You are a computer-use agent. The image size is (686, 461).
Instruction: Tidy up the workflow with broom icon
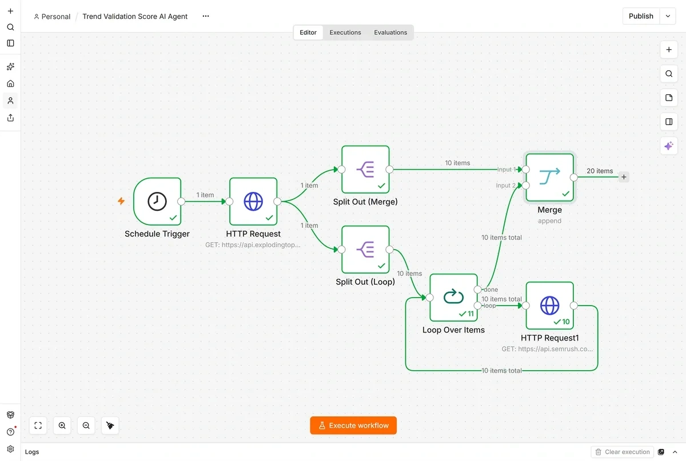click(x=110, y=426)
